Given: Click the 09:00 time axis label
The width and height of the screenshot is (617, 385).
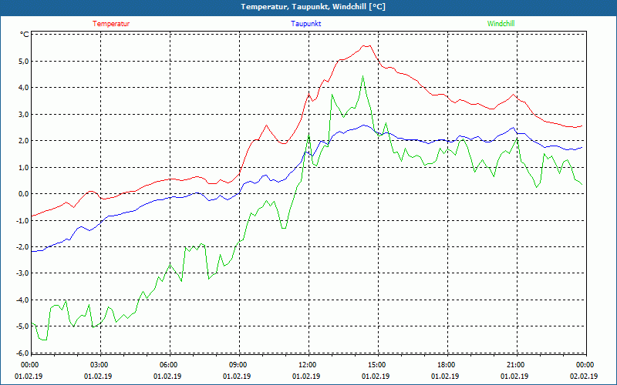Looking at the screenshot, I should [x=237, y=365].
